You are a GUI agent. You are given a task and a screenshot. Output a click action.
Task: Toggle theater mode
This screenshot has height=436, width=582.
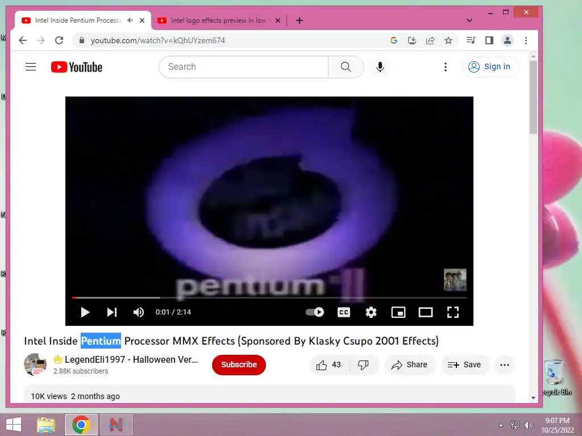coord(425,312)
